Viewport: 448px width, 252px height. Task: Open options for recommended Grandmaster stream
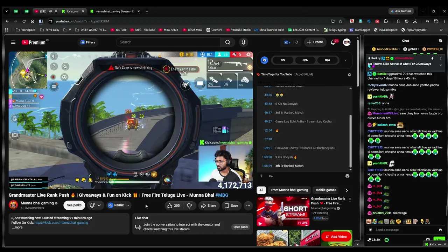pyautogui.click(x=350, y=199)
